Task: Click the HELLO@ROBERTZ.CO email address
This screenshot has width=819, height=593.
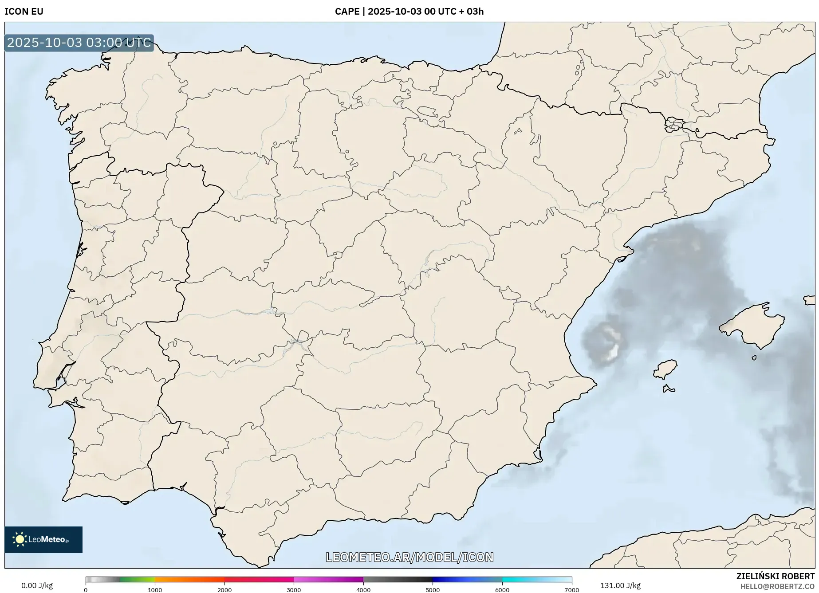Action: click(777, 586)
